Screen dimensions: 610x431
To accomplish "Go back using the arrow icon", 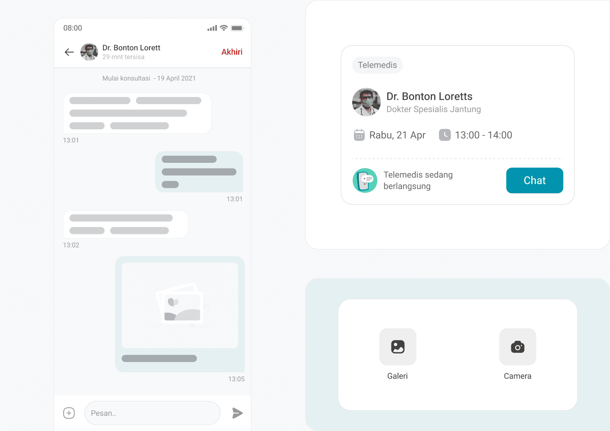I will 69,52.
